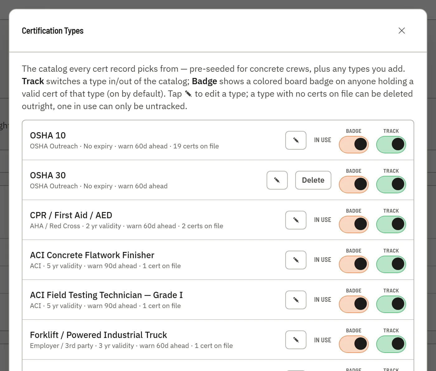Click the IN USE label for OSHA 10
This screenshot has width=436, height=371.
pos(323,140)
